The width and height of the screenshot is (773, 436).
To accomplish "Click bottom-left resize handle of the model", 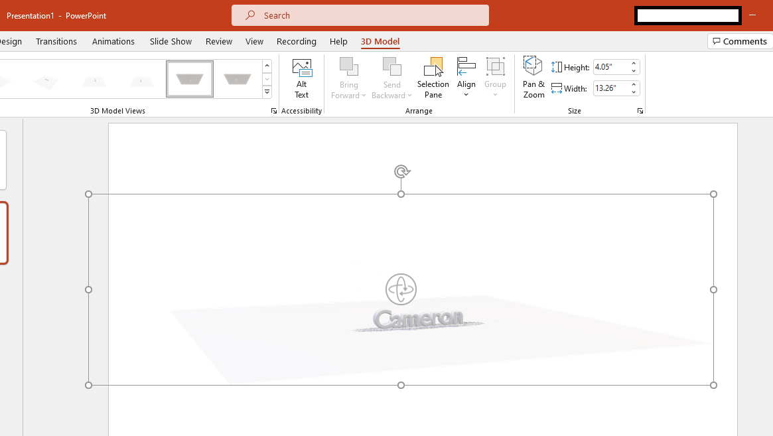I will 89,385.
